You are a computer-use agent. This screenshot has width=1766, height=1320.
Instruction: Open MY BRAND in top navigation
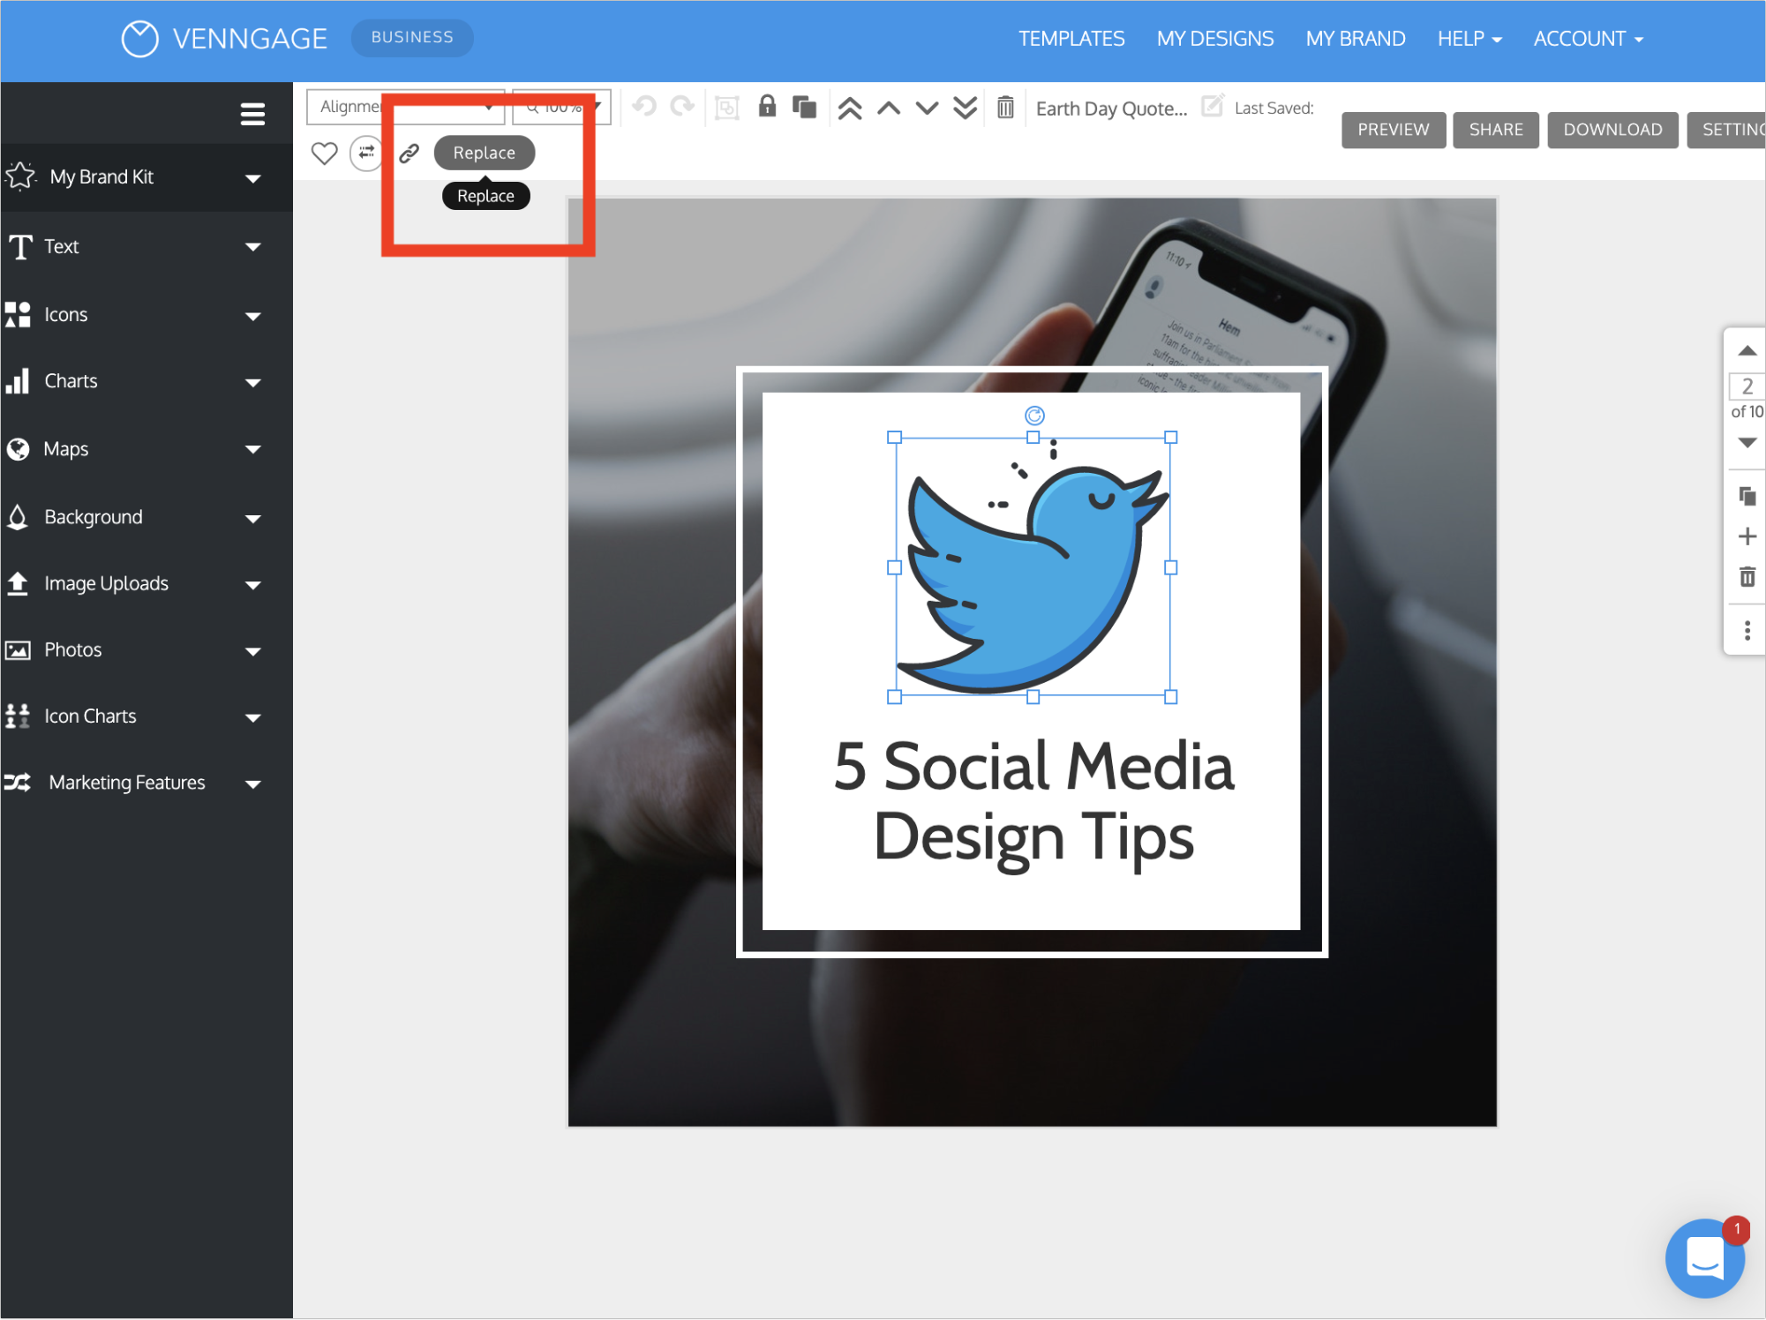(1355, 39)
